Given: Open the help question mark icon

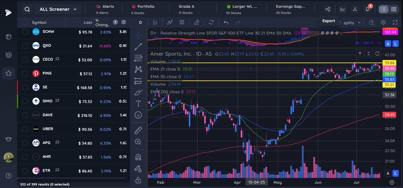Looking at the screenshot, I should pos(8,176).
